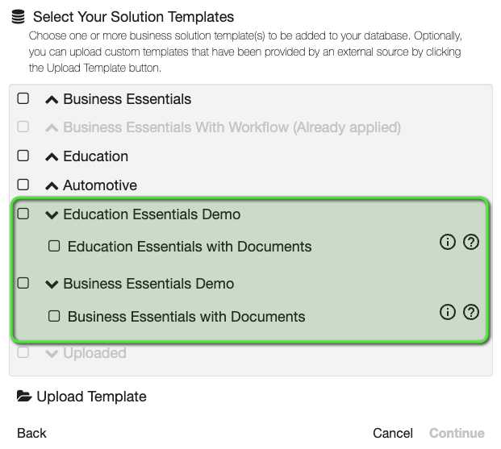Viewport: 501px width, 449px height.
Task: Check the Education template checkbox
Action: (23, 156)
